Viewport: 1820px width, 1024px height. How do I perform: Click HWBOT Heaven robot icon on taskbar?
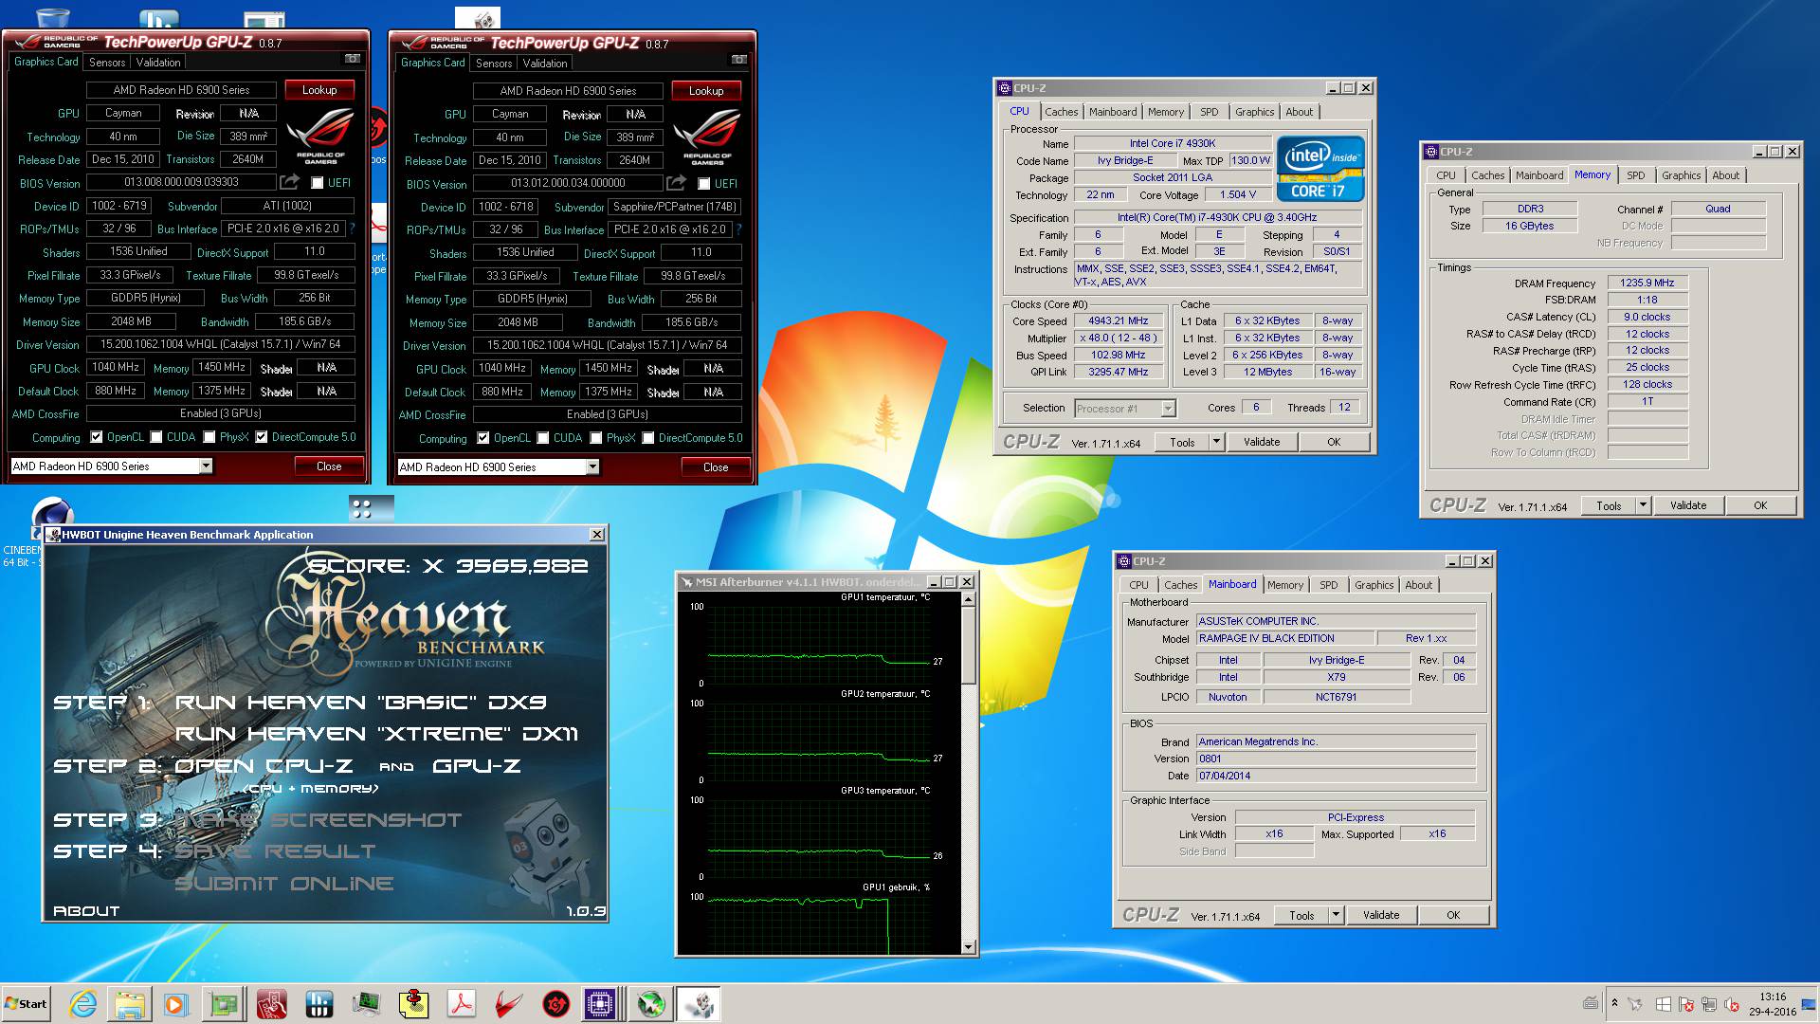699,1004
